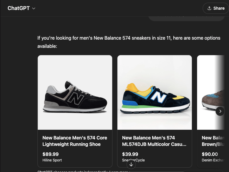Show next products with carousel arrow
This screenshot has width=229, height=172.
pos(220,111)
